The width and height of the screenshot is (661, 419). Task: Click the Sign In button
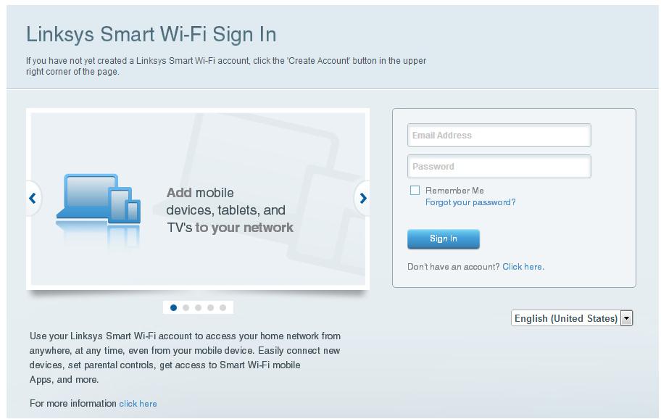(x=444, y=238)
